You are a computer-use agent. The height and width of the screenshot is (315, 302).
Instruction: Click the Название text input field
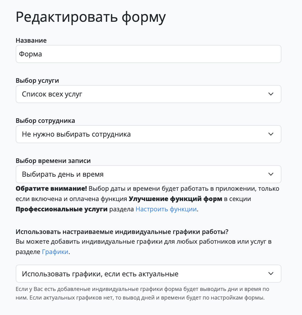pos(148,54)
